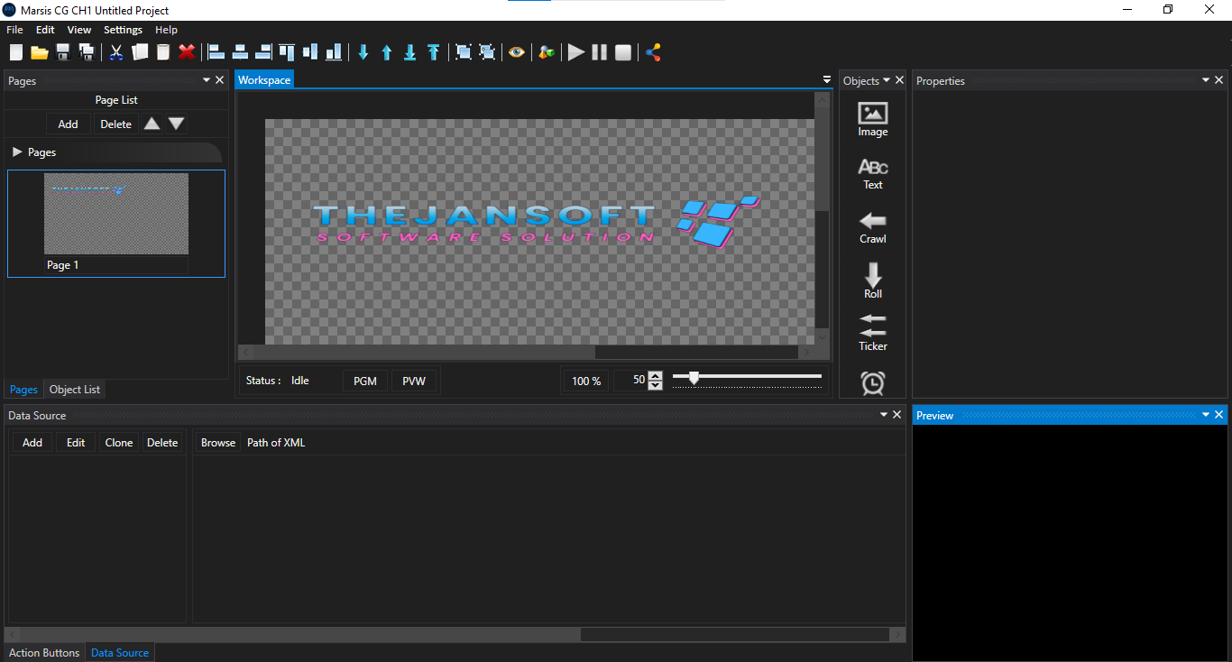Image resolution: width=1232 pixels, height=662 pixels.
Task: Add a Crawl object from Objects panel
Action: (x=873, y=228)
